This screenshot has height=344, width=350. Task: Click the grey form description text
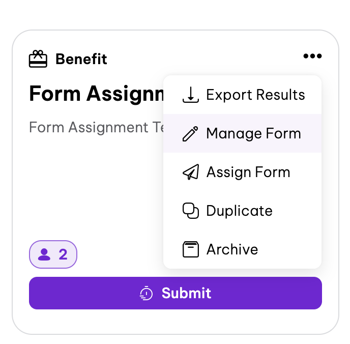pyautogui.click(x=95, y=127)
